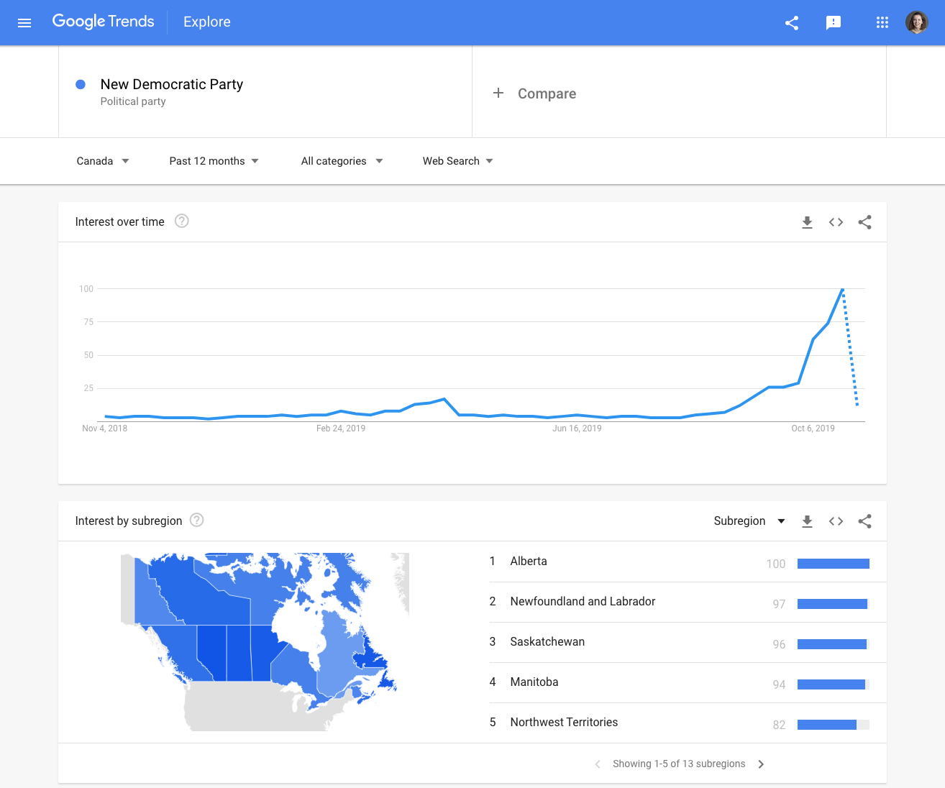Open the All categories dropdown
This screenshot has height=788, width=945.
(342, 161)
